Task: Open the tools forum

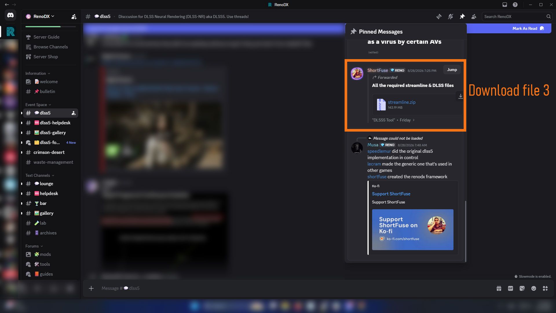Action: coord(51,264)
